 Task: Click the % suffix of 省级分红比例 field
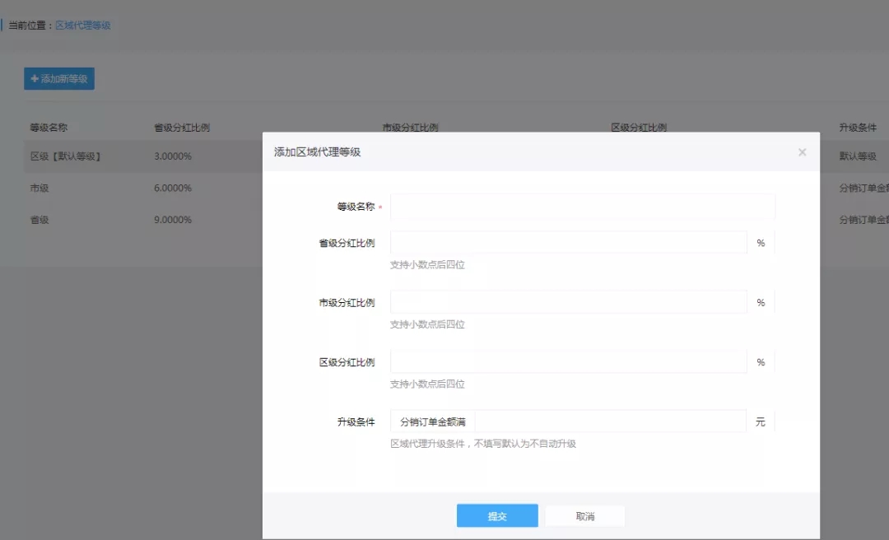[761, 243]
